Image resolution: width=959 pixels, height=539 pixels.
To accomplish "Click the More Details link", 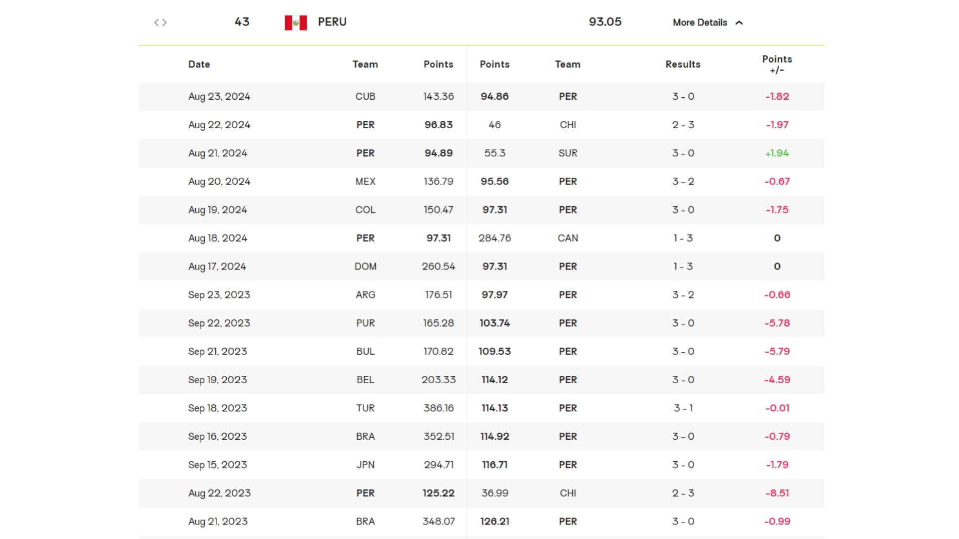I will point(700,22).
